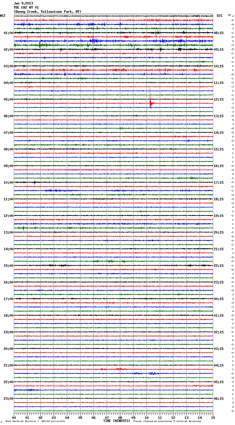Image resolution: width=235 pixels, height=425 pixels.
Task: Click the '06:15' UTC time label
Action: click(219, 399)
